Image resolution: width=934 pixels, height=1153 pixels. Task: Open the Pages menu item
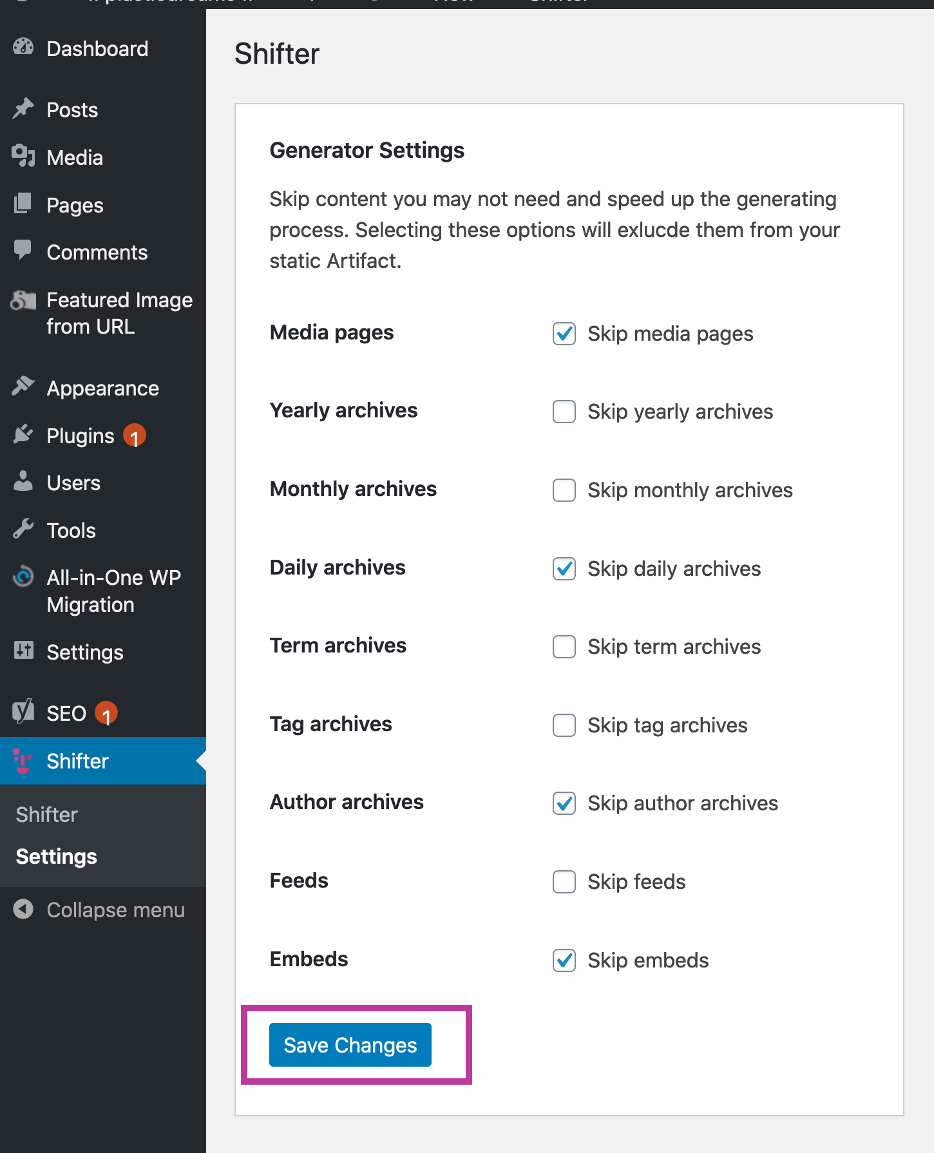pos(75,205)
